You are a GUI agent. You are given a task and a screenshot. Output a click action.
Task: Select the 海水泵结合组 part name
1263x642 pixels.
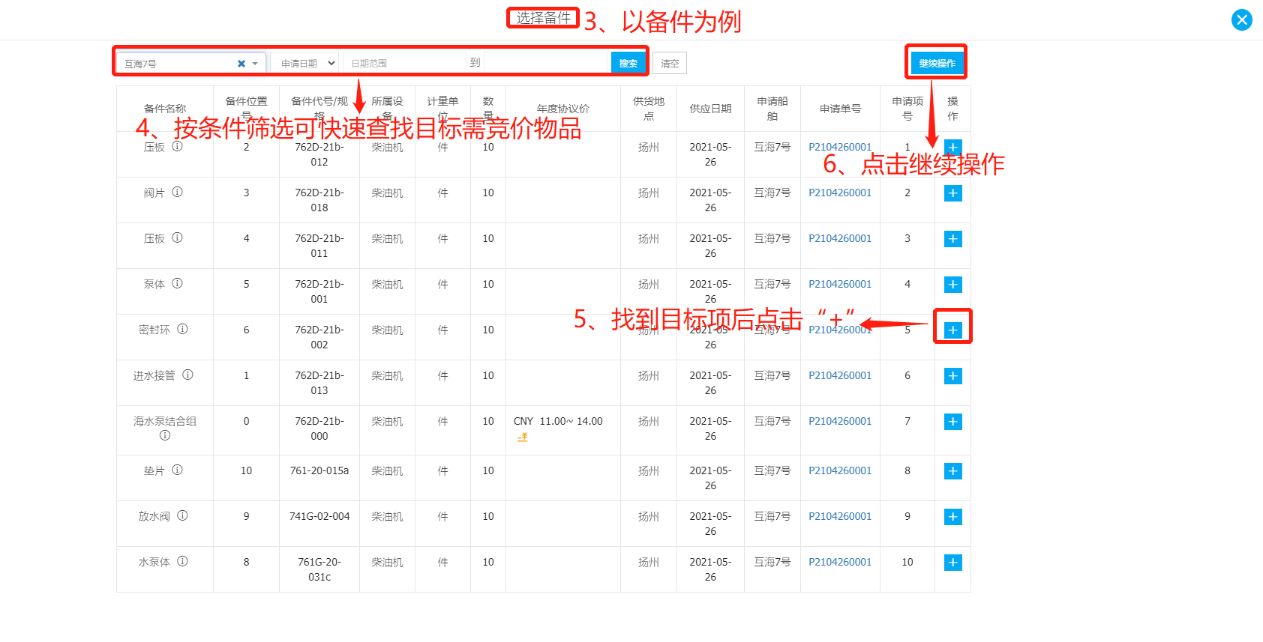(165, 422)
